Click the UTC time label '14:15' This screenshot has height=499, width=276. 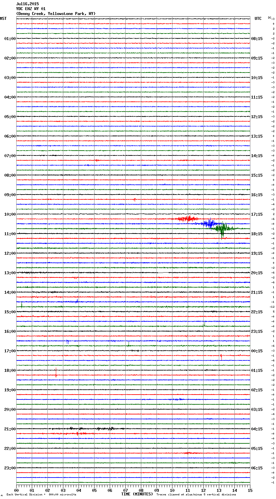(x=257, y=156)
